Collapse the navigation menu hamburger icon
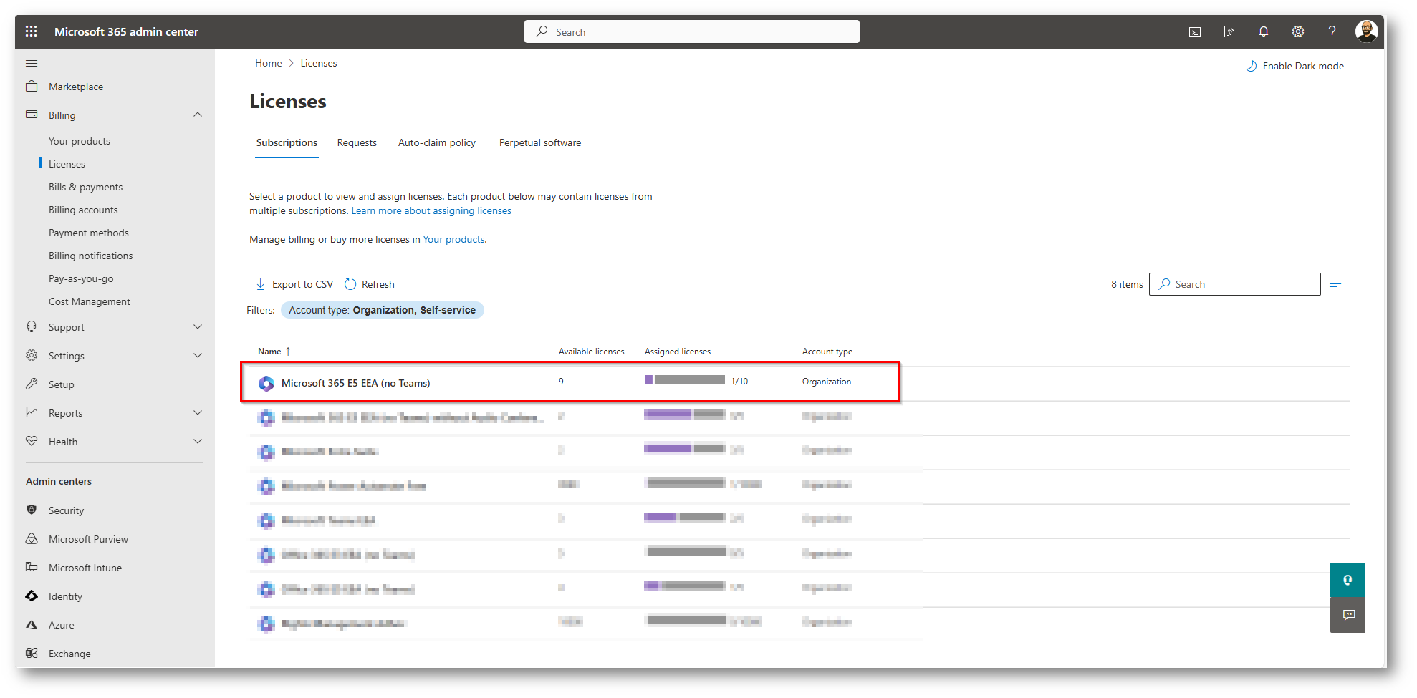Viewport: 1417px width, 698px height. point(32,64)
